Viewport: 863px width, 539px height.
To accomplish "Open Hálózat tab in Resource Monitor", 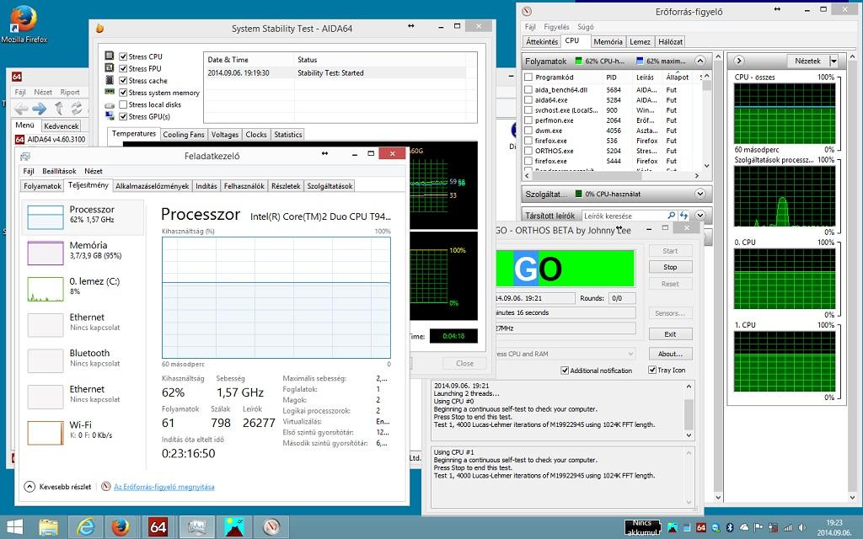I will (670, 42).
